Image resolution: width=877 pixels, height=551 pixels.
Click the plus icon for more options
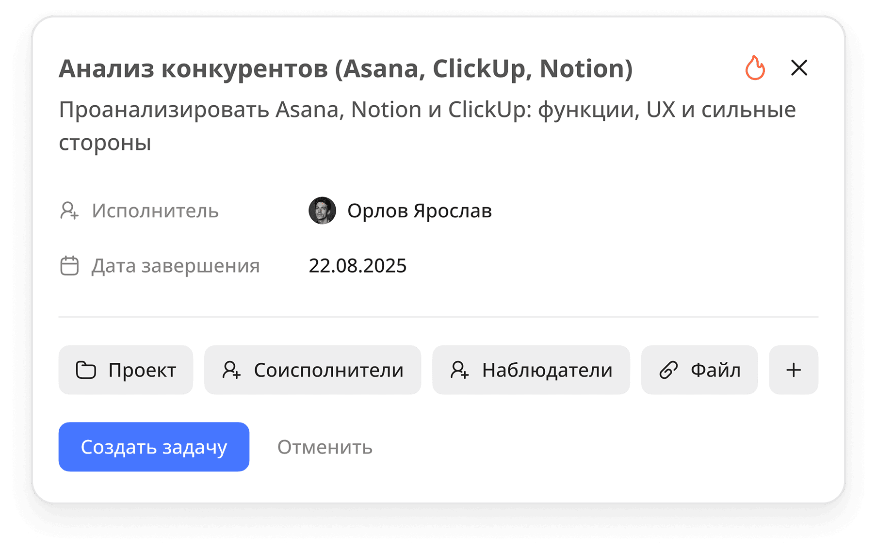[793, 370]
